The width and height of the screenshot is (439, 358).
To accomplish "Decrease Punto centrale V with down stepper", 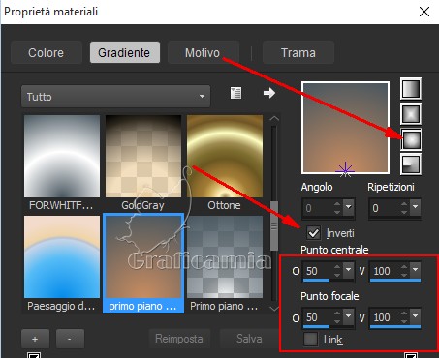I will pyautogui.click(x=404, y=275).
